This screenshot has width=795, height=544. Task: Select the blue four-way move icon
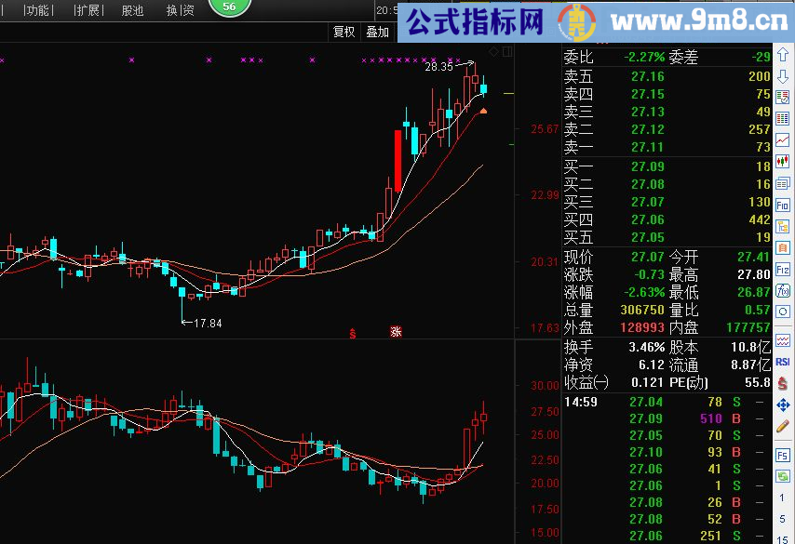coord(783,405)
